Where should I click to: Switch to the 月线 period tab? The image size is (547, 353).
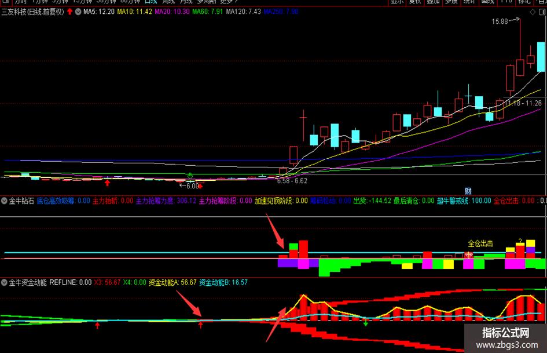[186, 1]
